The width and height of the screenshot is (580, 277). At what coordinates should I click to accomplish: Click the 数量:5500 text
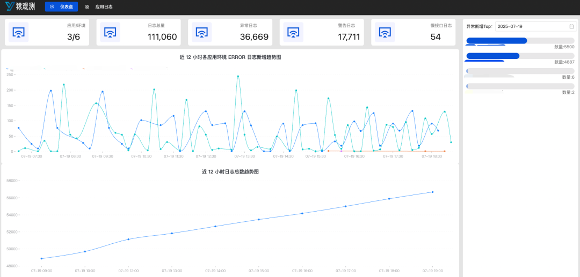pyautogui.click(x=564, y=47)
